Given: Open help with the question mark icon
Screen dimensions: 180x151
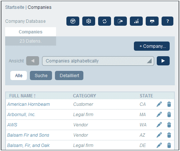Looking at the screenshot, I should 167,21.
